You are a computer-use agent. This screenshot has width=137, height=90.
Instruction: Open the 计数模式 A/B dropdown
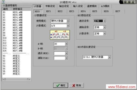60,26
